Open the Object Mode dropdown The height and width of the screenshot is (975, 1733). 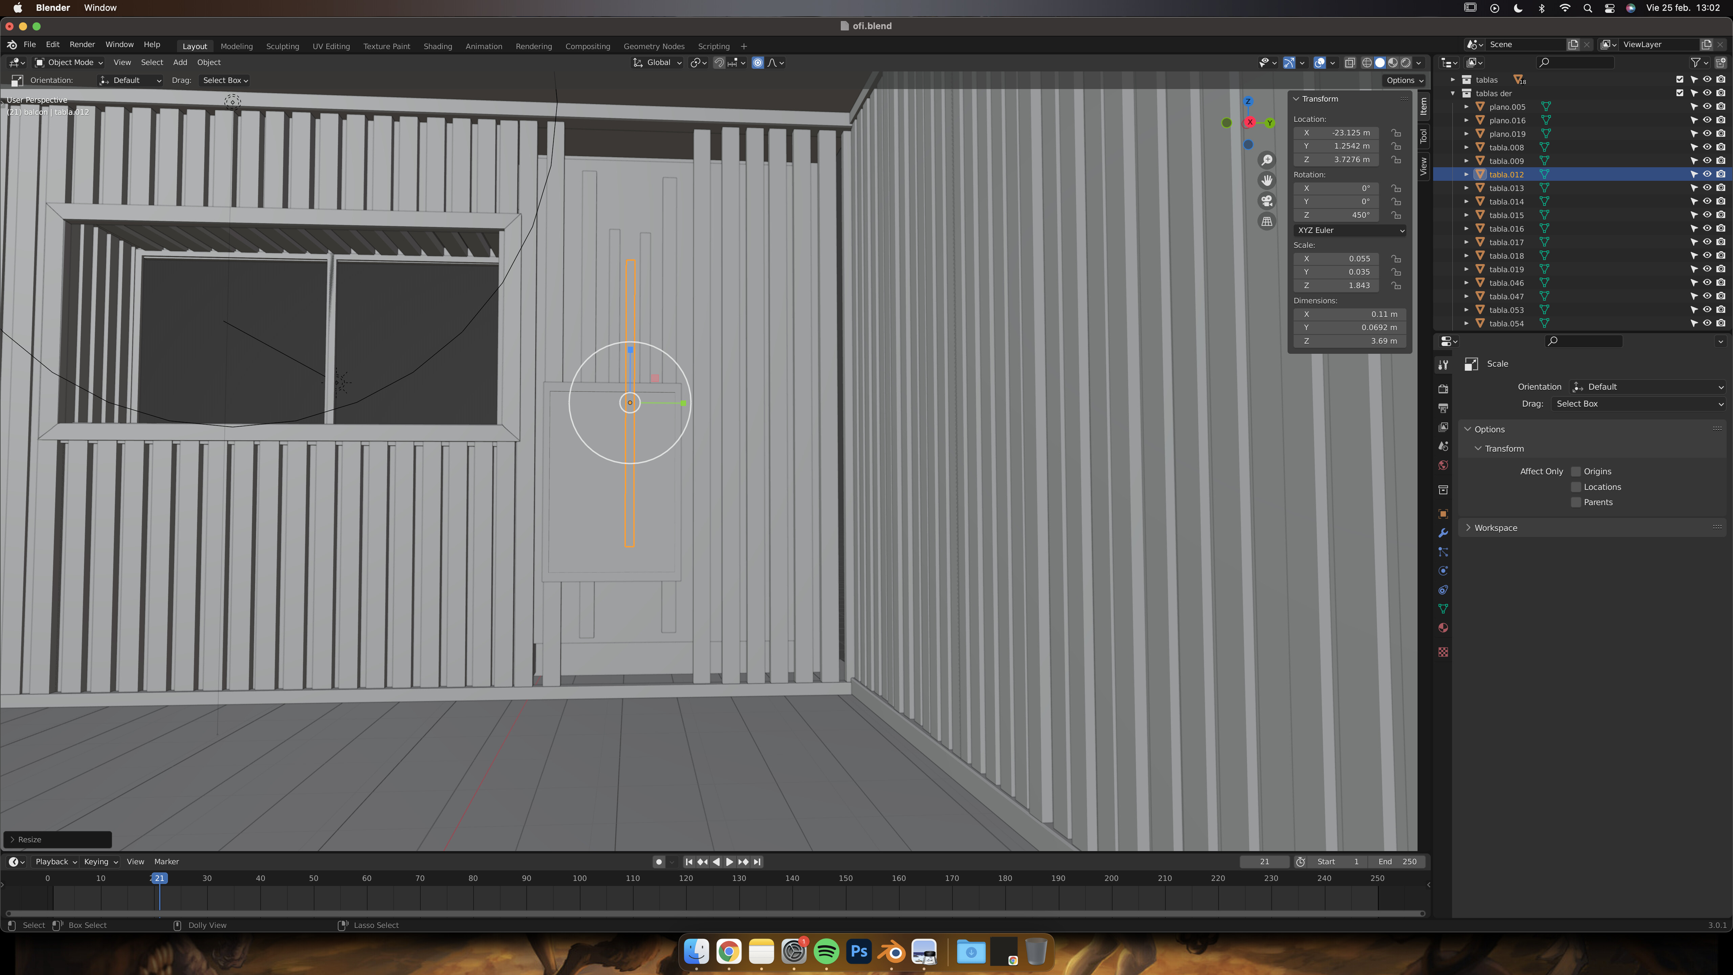pos(69,63)
